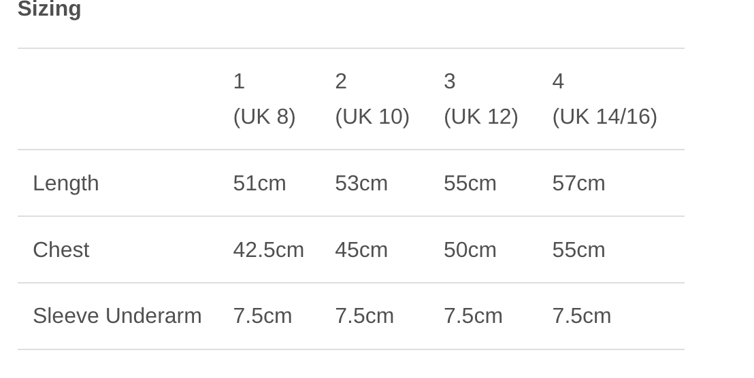
Task: Select size 4 UK 14/16 column header
Action: pyautogui.click(x=604, y=99)
